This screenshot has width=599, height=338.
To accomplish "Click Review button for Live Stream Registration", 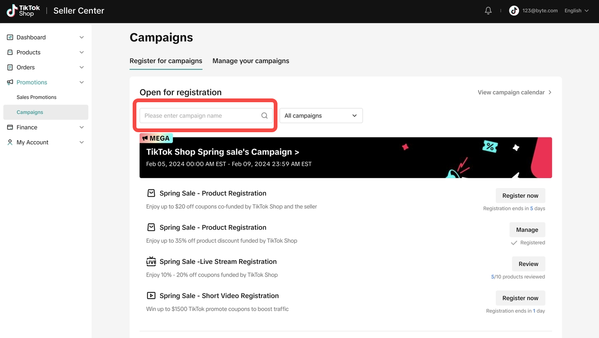I will coord(528,264).
